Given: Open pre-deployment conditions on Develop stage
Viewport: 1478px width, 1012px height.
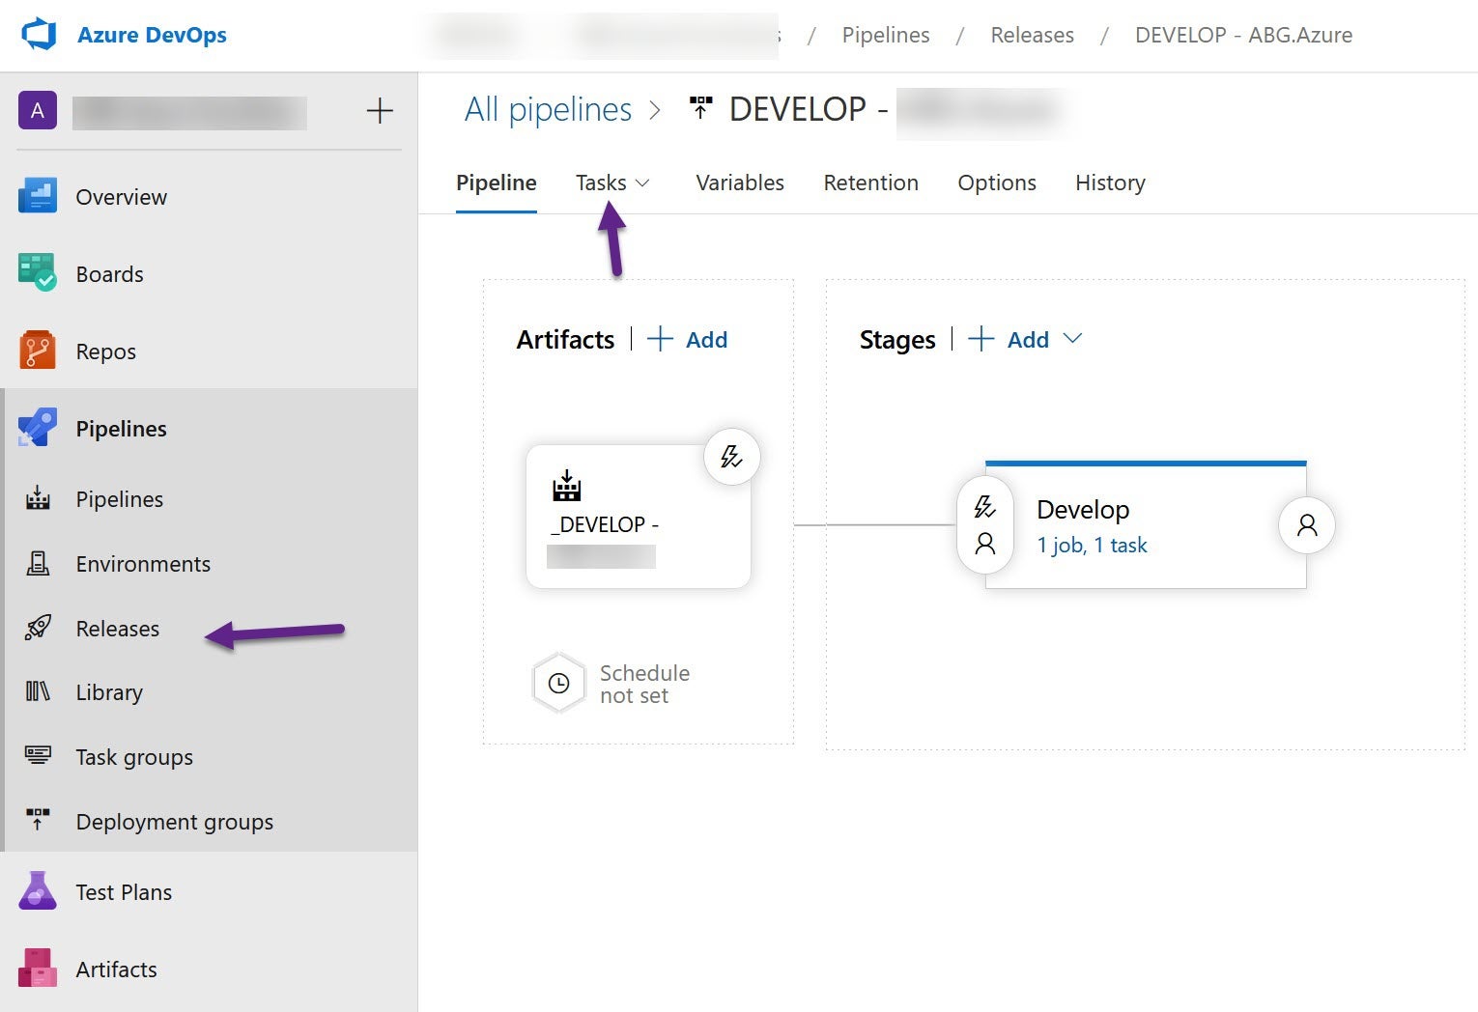Looking at the screenshot, I should click(984, 524).
